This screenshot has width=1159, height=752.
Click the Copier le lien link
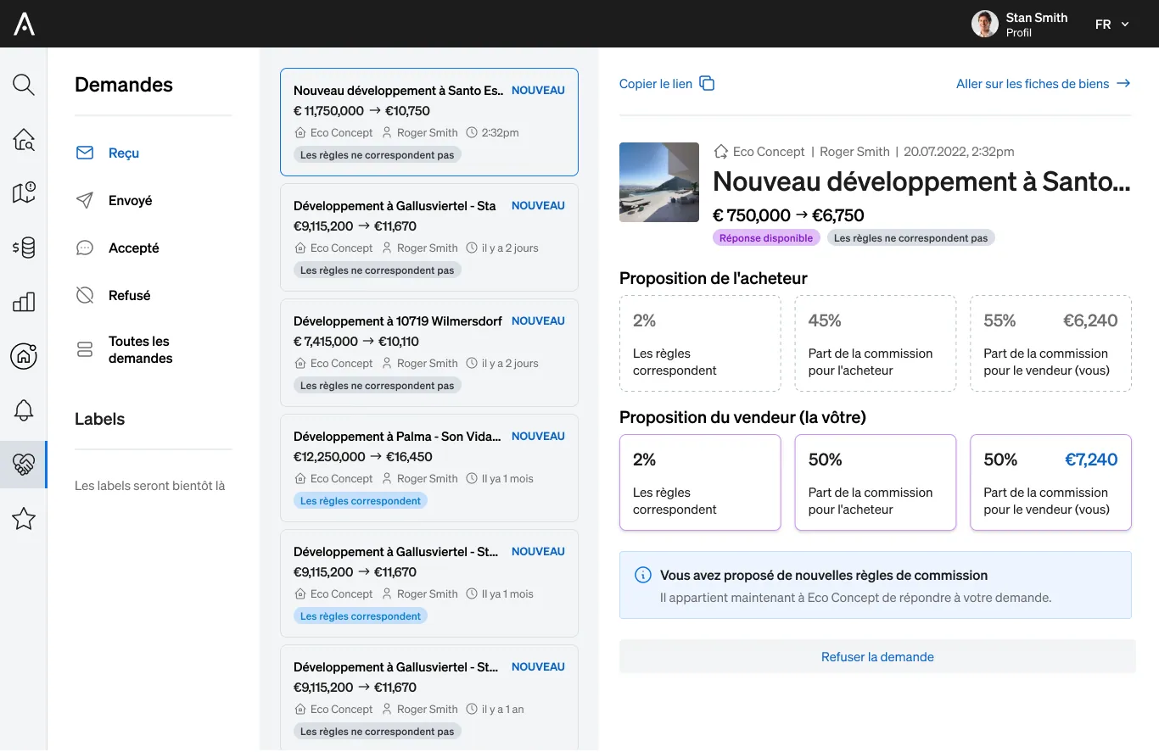pyautogui.click(x=656, y=84)
